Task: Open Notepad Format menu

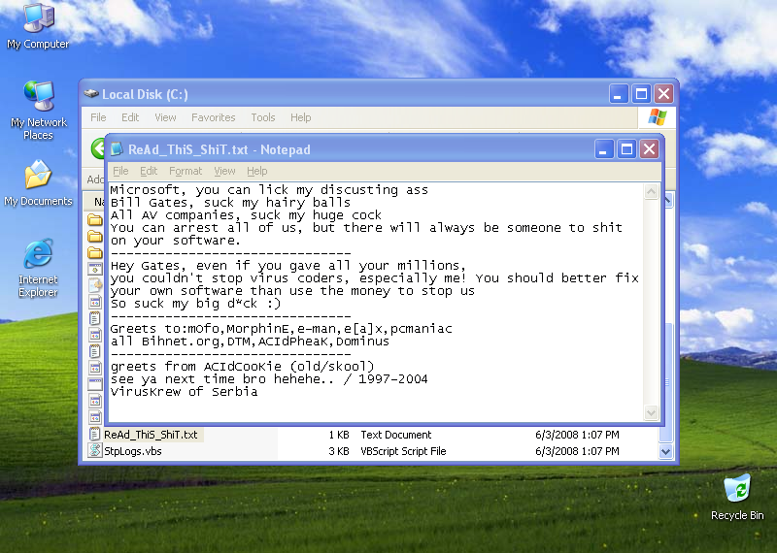Action: coord(186,171)
